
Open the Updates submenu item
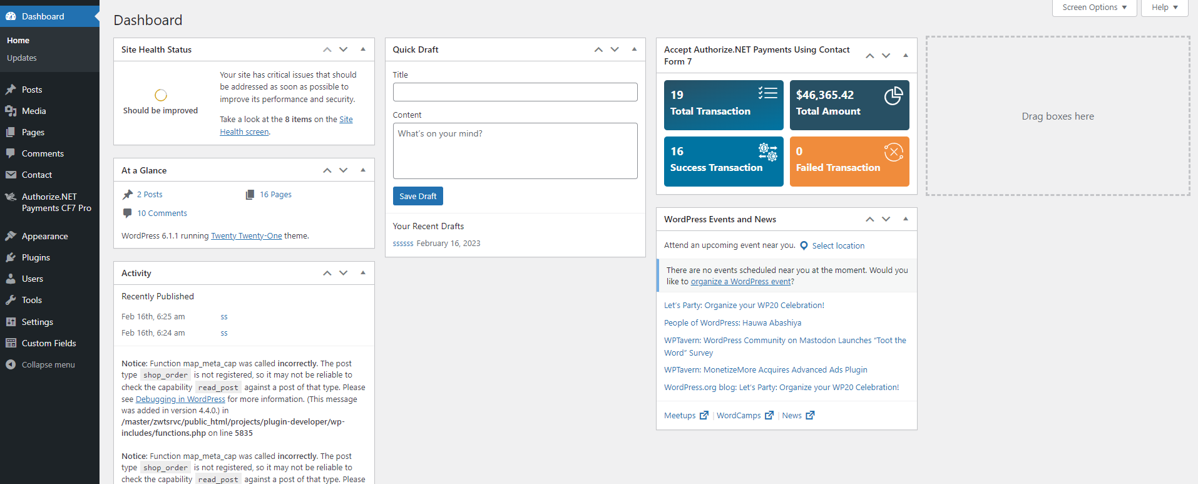coord(22,58)
